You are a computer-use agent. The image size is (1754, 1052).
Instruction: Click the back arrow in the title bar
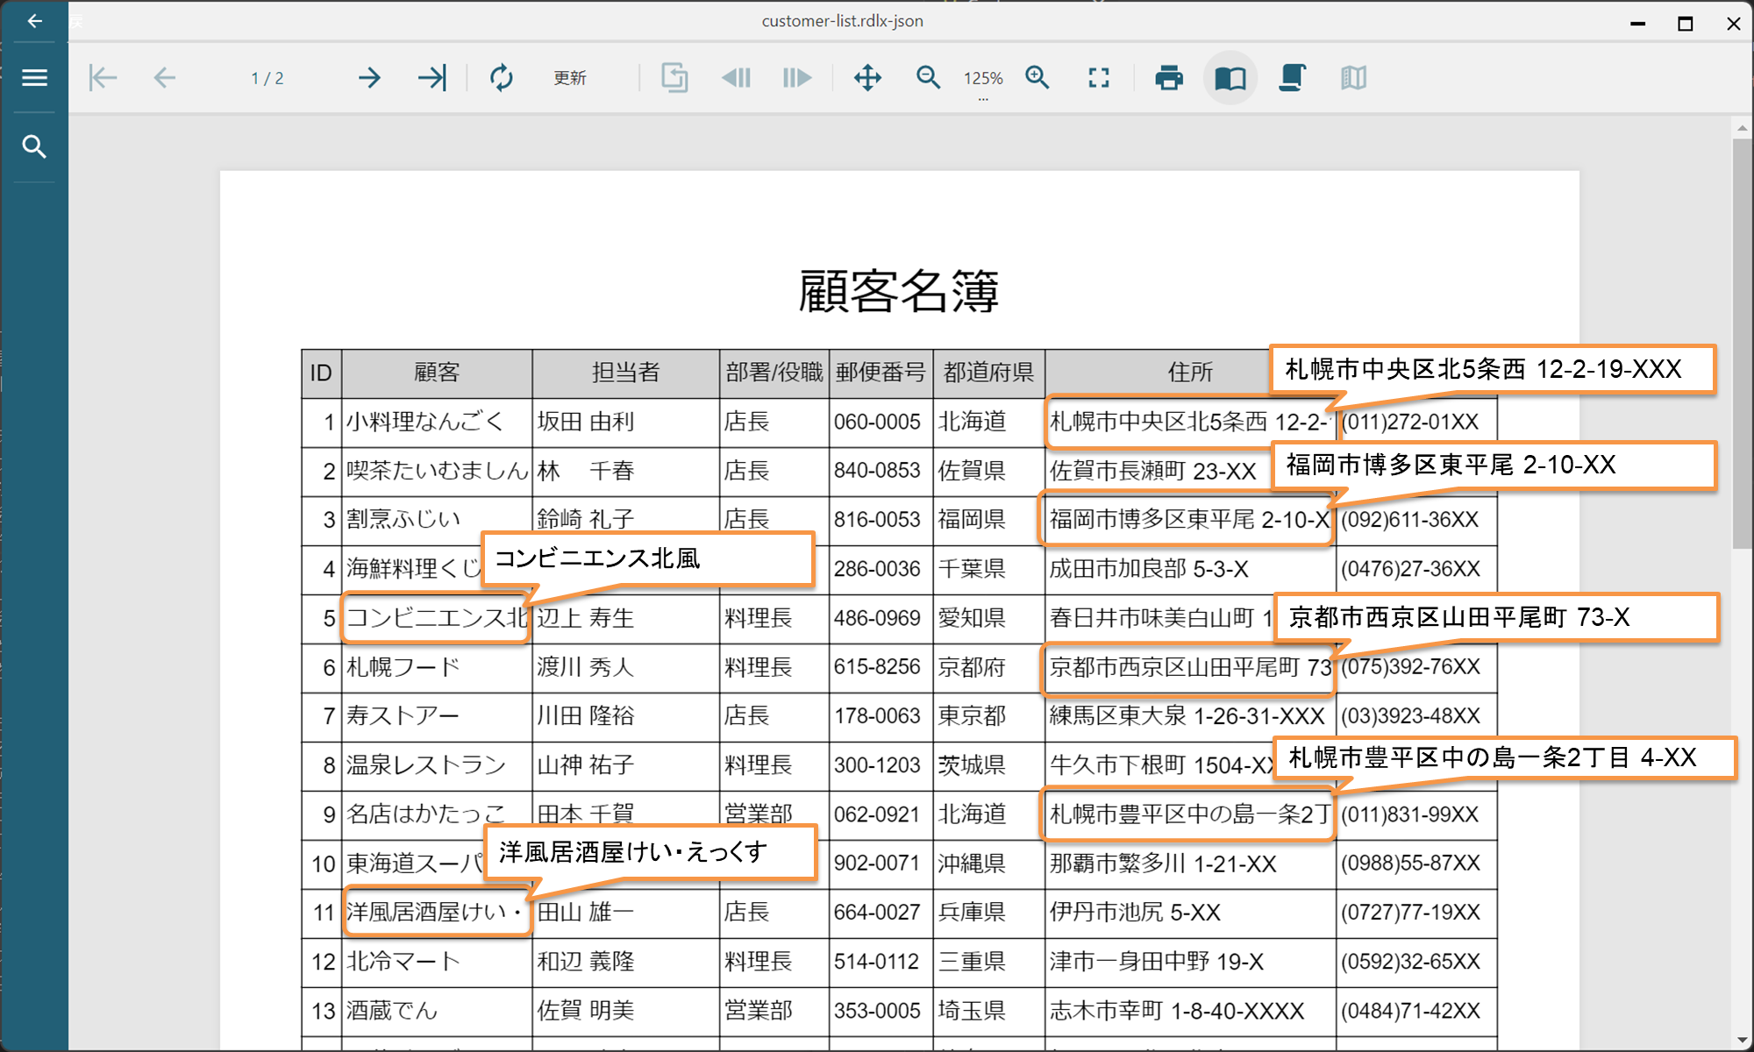point(34,21)
